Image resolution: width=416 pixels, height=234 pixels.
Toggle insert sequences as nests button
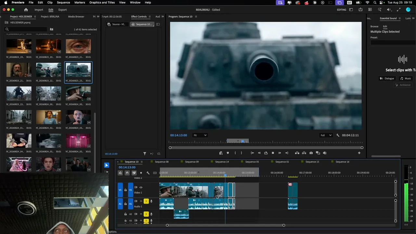(x=120, y=173)
